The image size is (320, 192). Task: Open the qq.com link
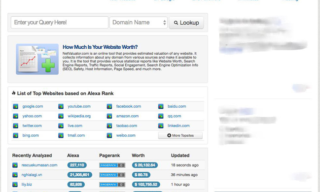tap(174, 116)
